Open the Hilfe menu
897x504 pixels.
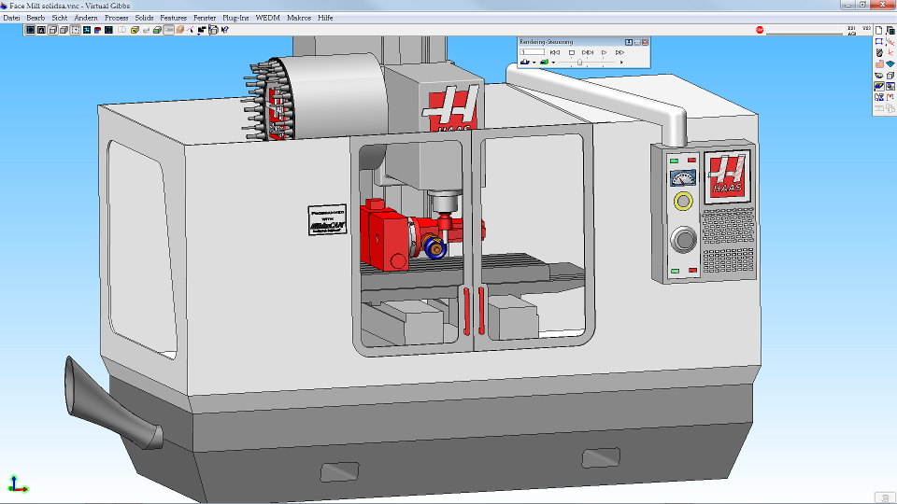pyautogui.click(x=325, y=18)
